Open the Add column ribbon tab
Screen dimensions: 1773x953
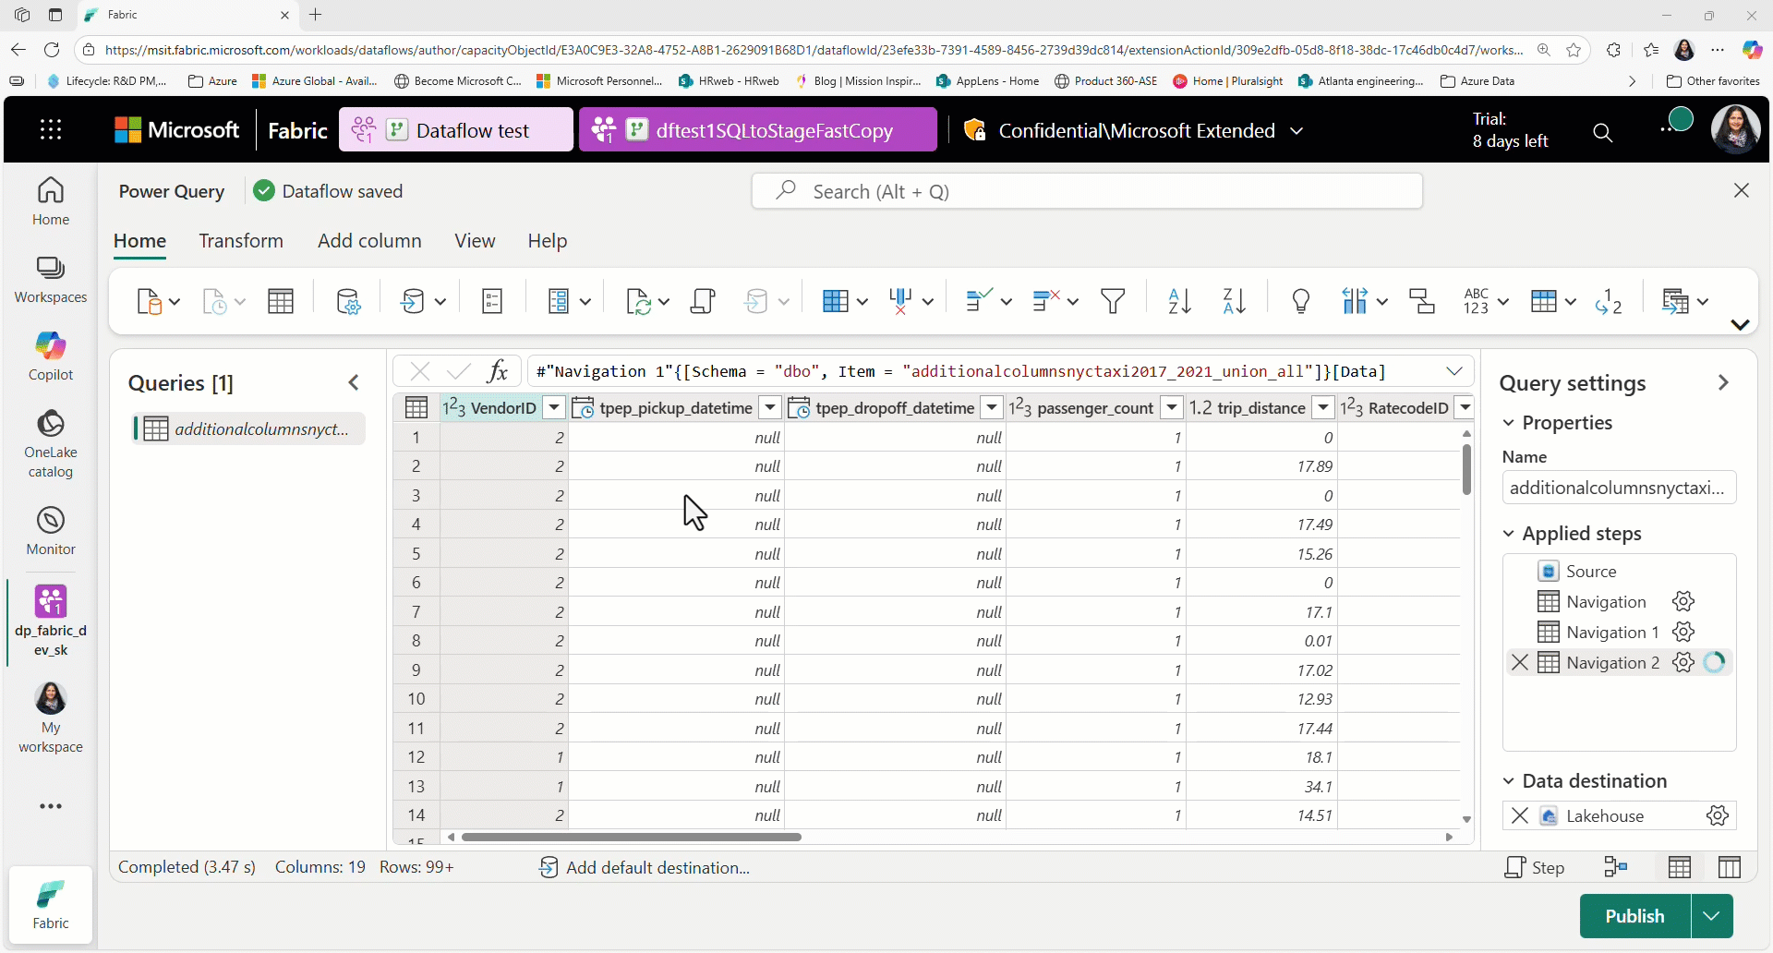tap(369, 241)
